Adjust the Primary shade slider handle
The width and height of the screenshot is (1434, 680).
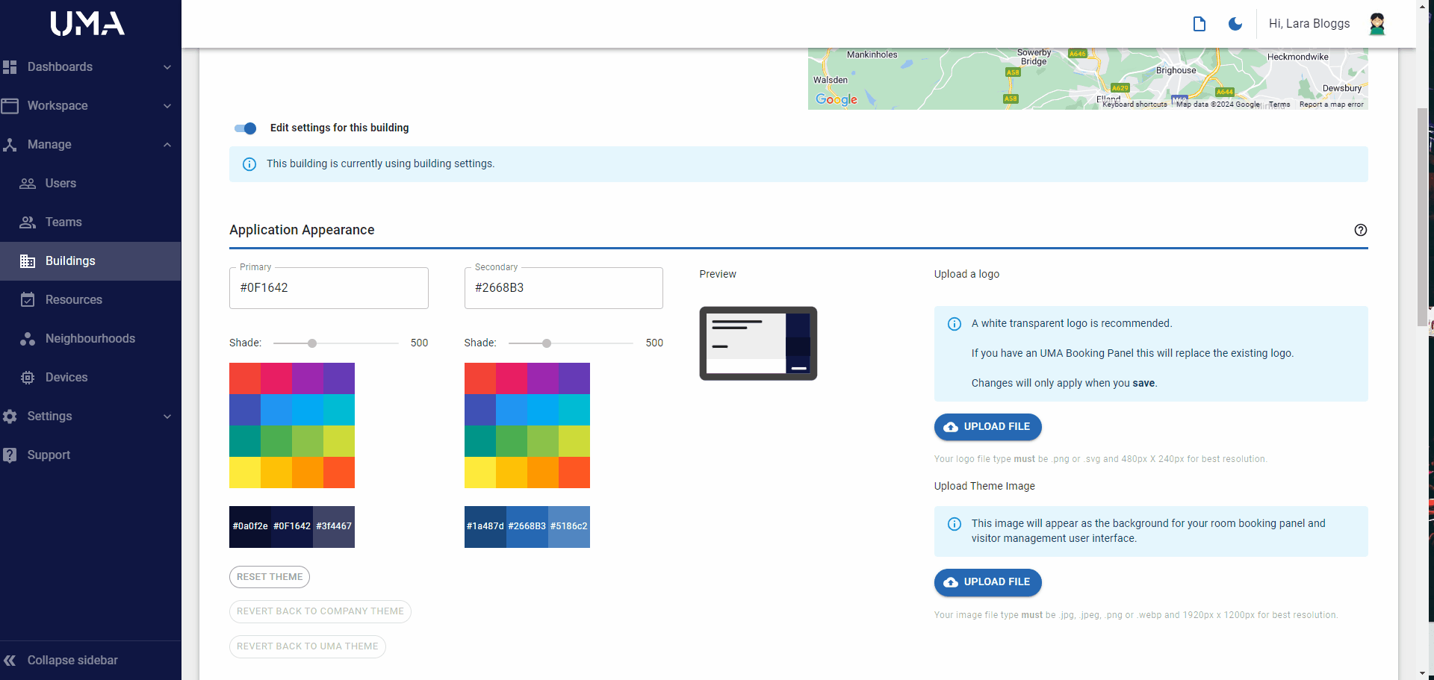click(x=312, y=343)
